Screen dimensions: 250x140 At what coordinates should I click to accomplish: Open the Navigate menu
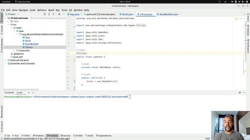point(23,10)
